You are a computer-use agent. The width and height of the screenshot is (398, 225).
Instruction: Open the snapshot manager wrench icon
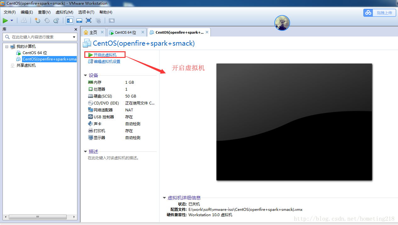pos(56,20)
